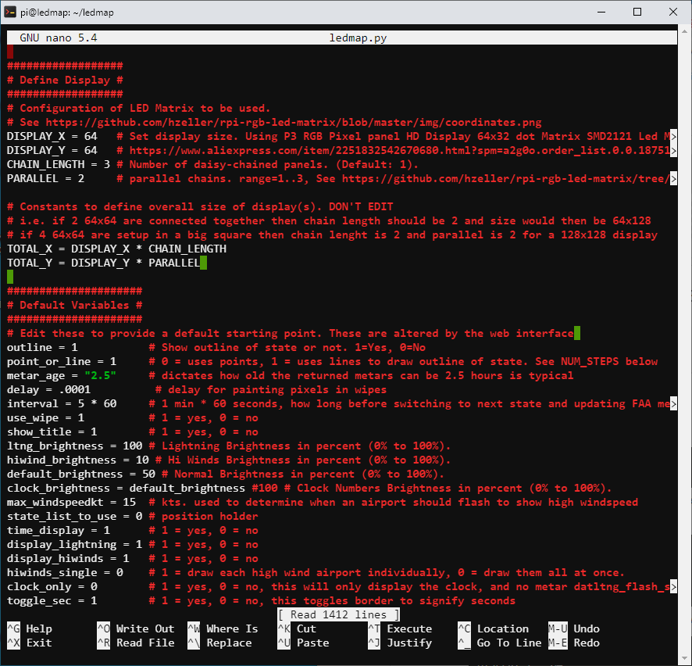Click the 'point_or_line = 1' line
The image size is (692, 666).
[x=62, y=362]
